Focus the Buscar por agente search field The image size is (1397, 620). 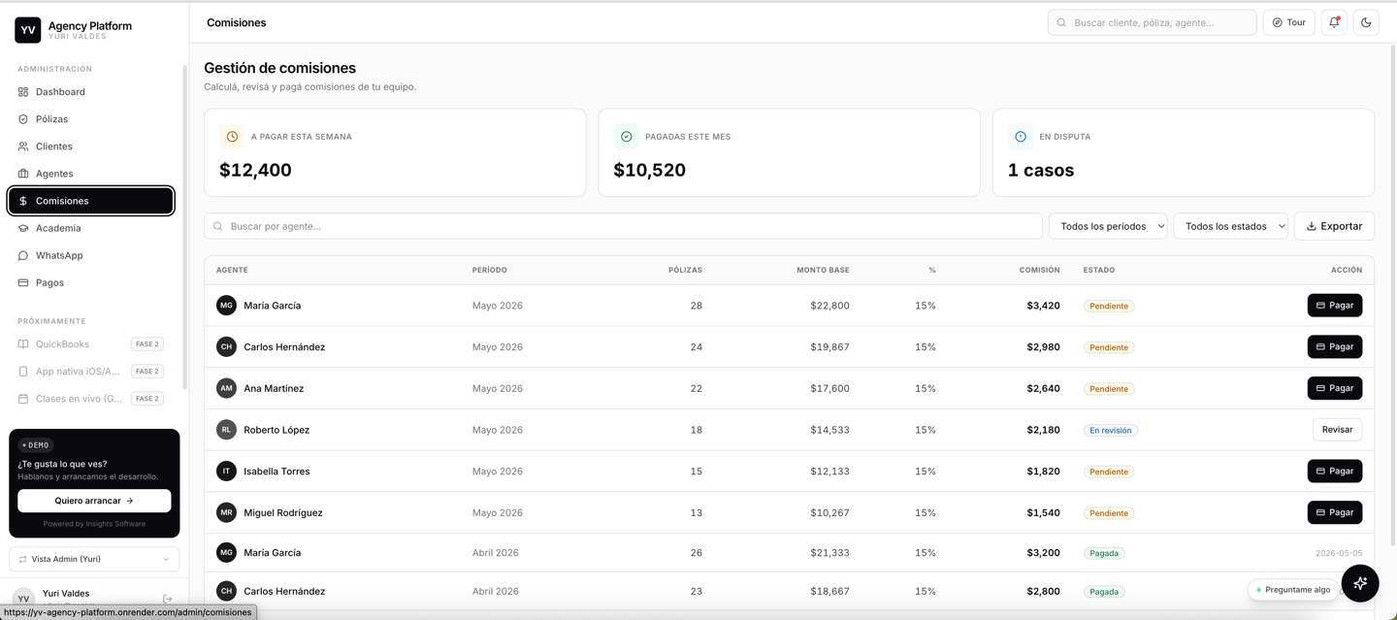click(623, 226)
